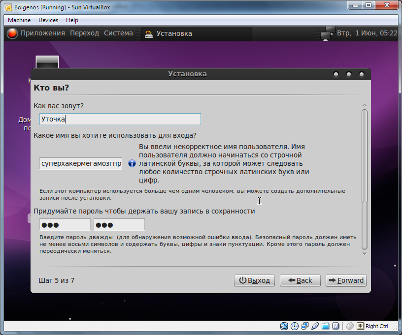The image size is (402, 335).
Task: Click the Установка dialog title bar text
Action: tap(187, 74)
